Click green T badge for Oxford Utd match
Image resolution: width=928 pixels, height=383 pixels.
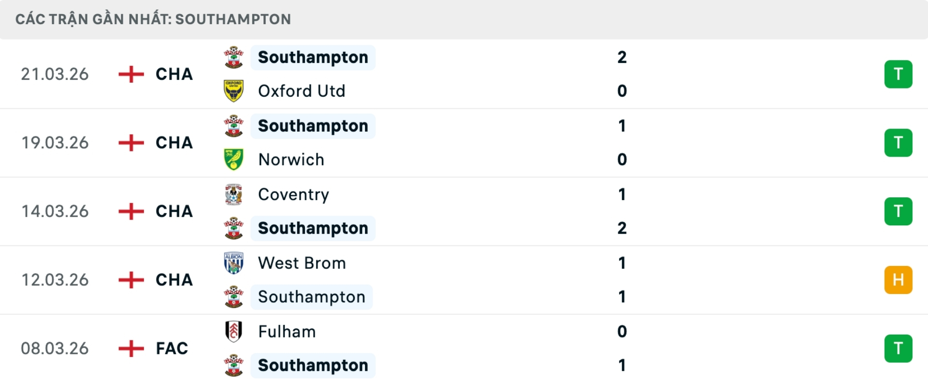pyautogui.click(x=898, y=74)
